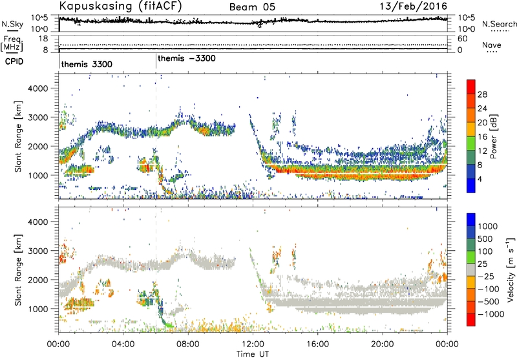Click the 2000 range tick in velocity panel
The image size is (517, 358).
(38, 280)
